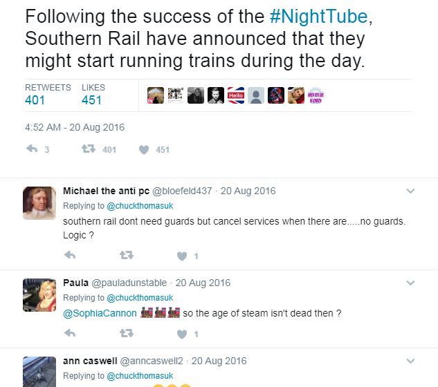Retweet Paula's age of steam reply
The height and width of the screenshot is (387, 438).
pos(126,334)
